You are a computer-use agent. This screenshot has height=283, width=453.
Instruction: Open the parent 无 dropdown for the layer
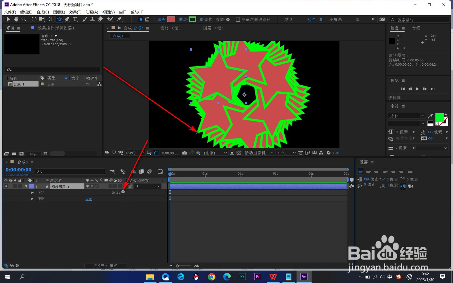(147, 186)
